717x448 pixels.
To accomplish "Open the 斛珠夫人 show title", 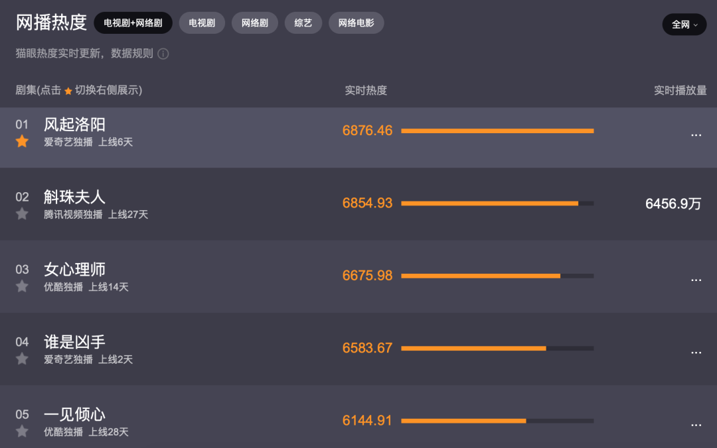I will coord(74,197).
